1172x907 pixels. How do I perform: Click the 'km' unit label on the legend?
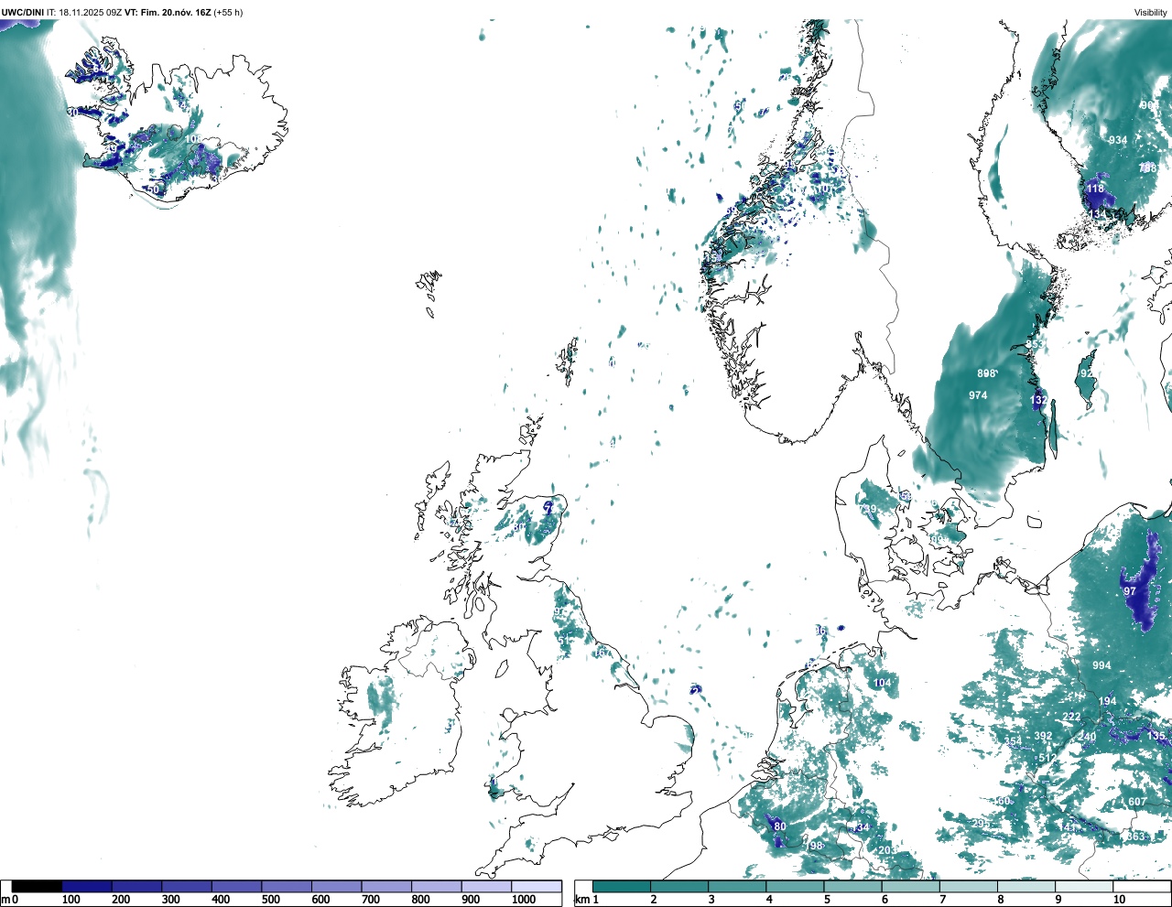pyautogui.click(x=581, y=900)
